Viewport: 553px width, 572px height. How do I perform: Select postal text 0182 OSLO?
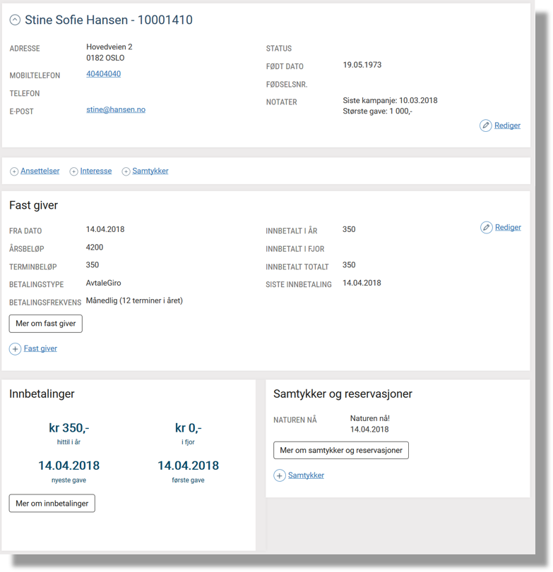pos(105,58)
